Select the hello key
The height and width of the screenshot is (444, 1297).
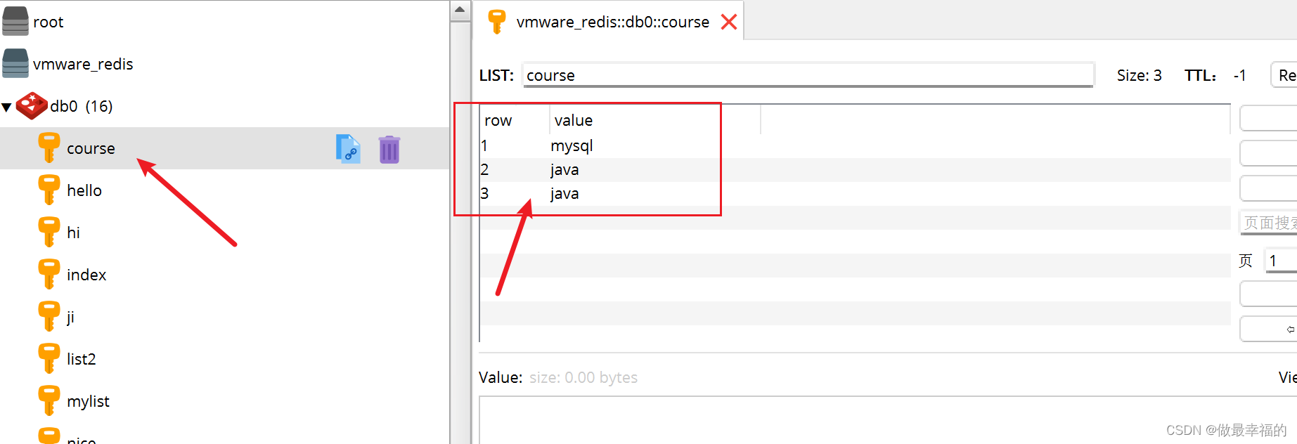point(84,190)
